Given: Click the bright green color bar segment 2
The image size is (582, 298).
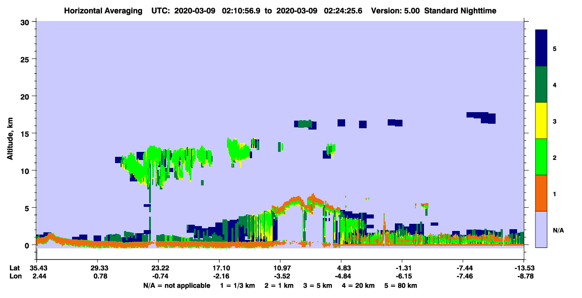Looking at the screenshot, I should click(x=541, y=157).
